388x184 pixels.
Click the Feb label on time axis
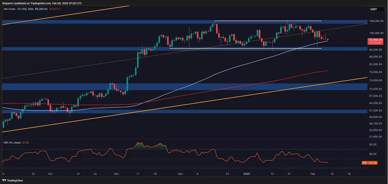(x=313, y=174)
